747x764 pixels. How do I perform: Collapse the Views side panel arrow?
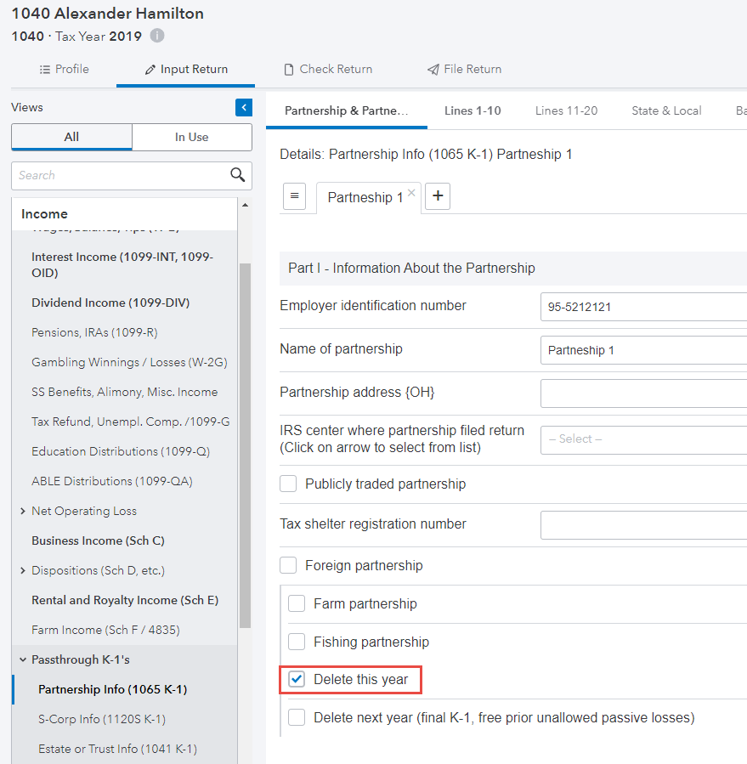click(x=244, y=107)
